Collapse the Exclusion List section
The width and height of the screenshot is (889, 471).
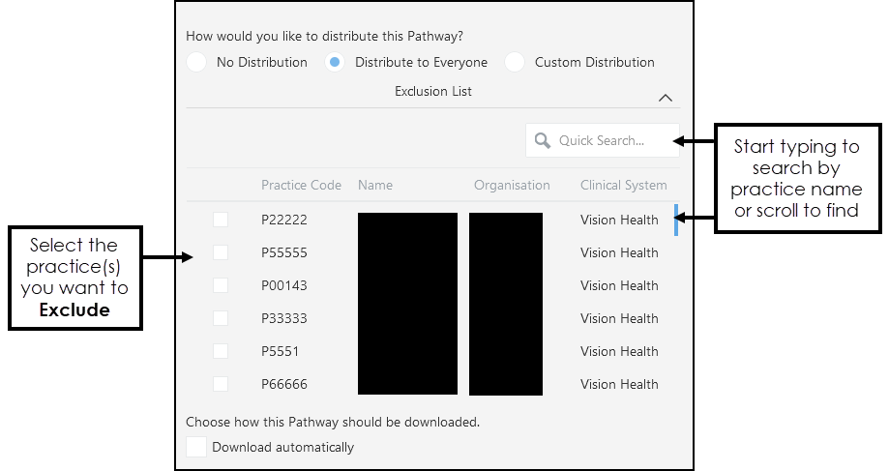pyautogui.click(x=665, y=98)
